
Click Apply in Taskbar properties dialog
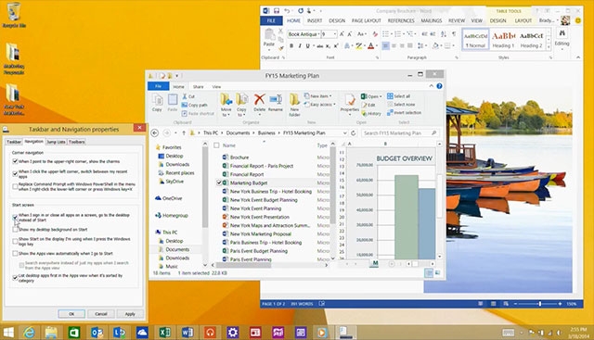point(130,314)
